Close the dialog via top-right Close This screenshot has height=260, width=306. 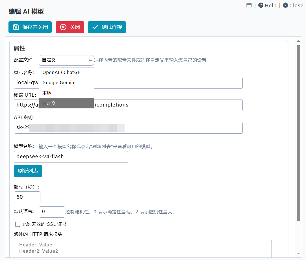coord(293,5)
